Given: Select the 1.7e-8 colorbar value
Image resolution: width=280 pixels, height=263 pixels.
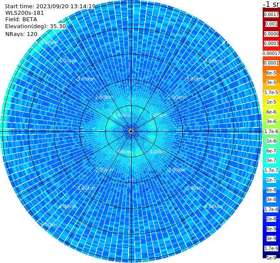Looking at the screenshot, I should (x=271, y=209).
